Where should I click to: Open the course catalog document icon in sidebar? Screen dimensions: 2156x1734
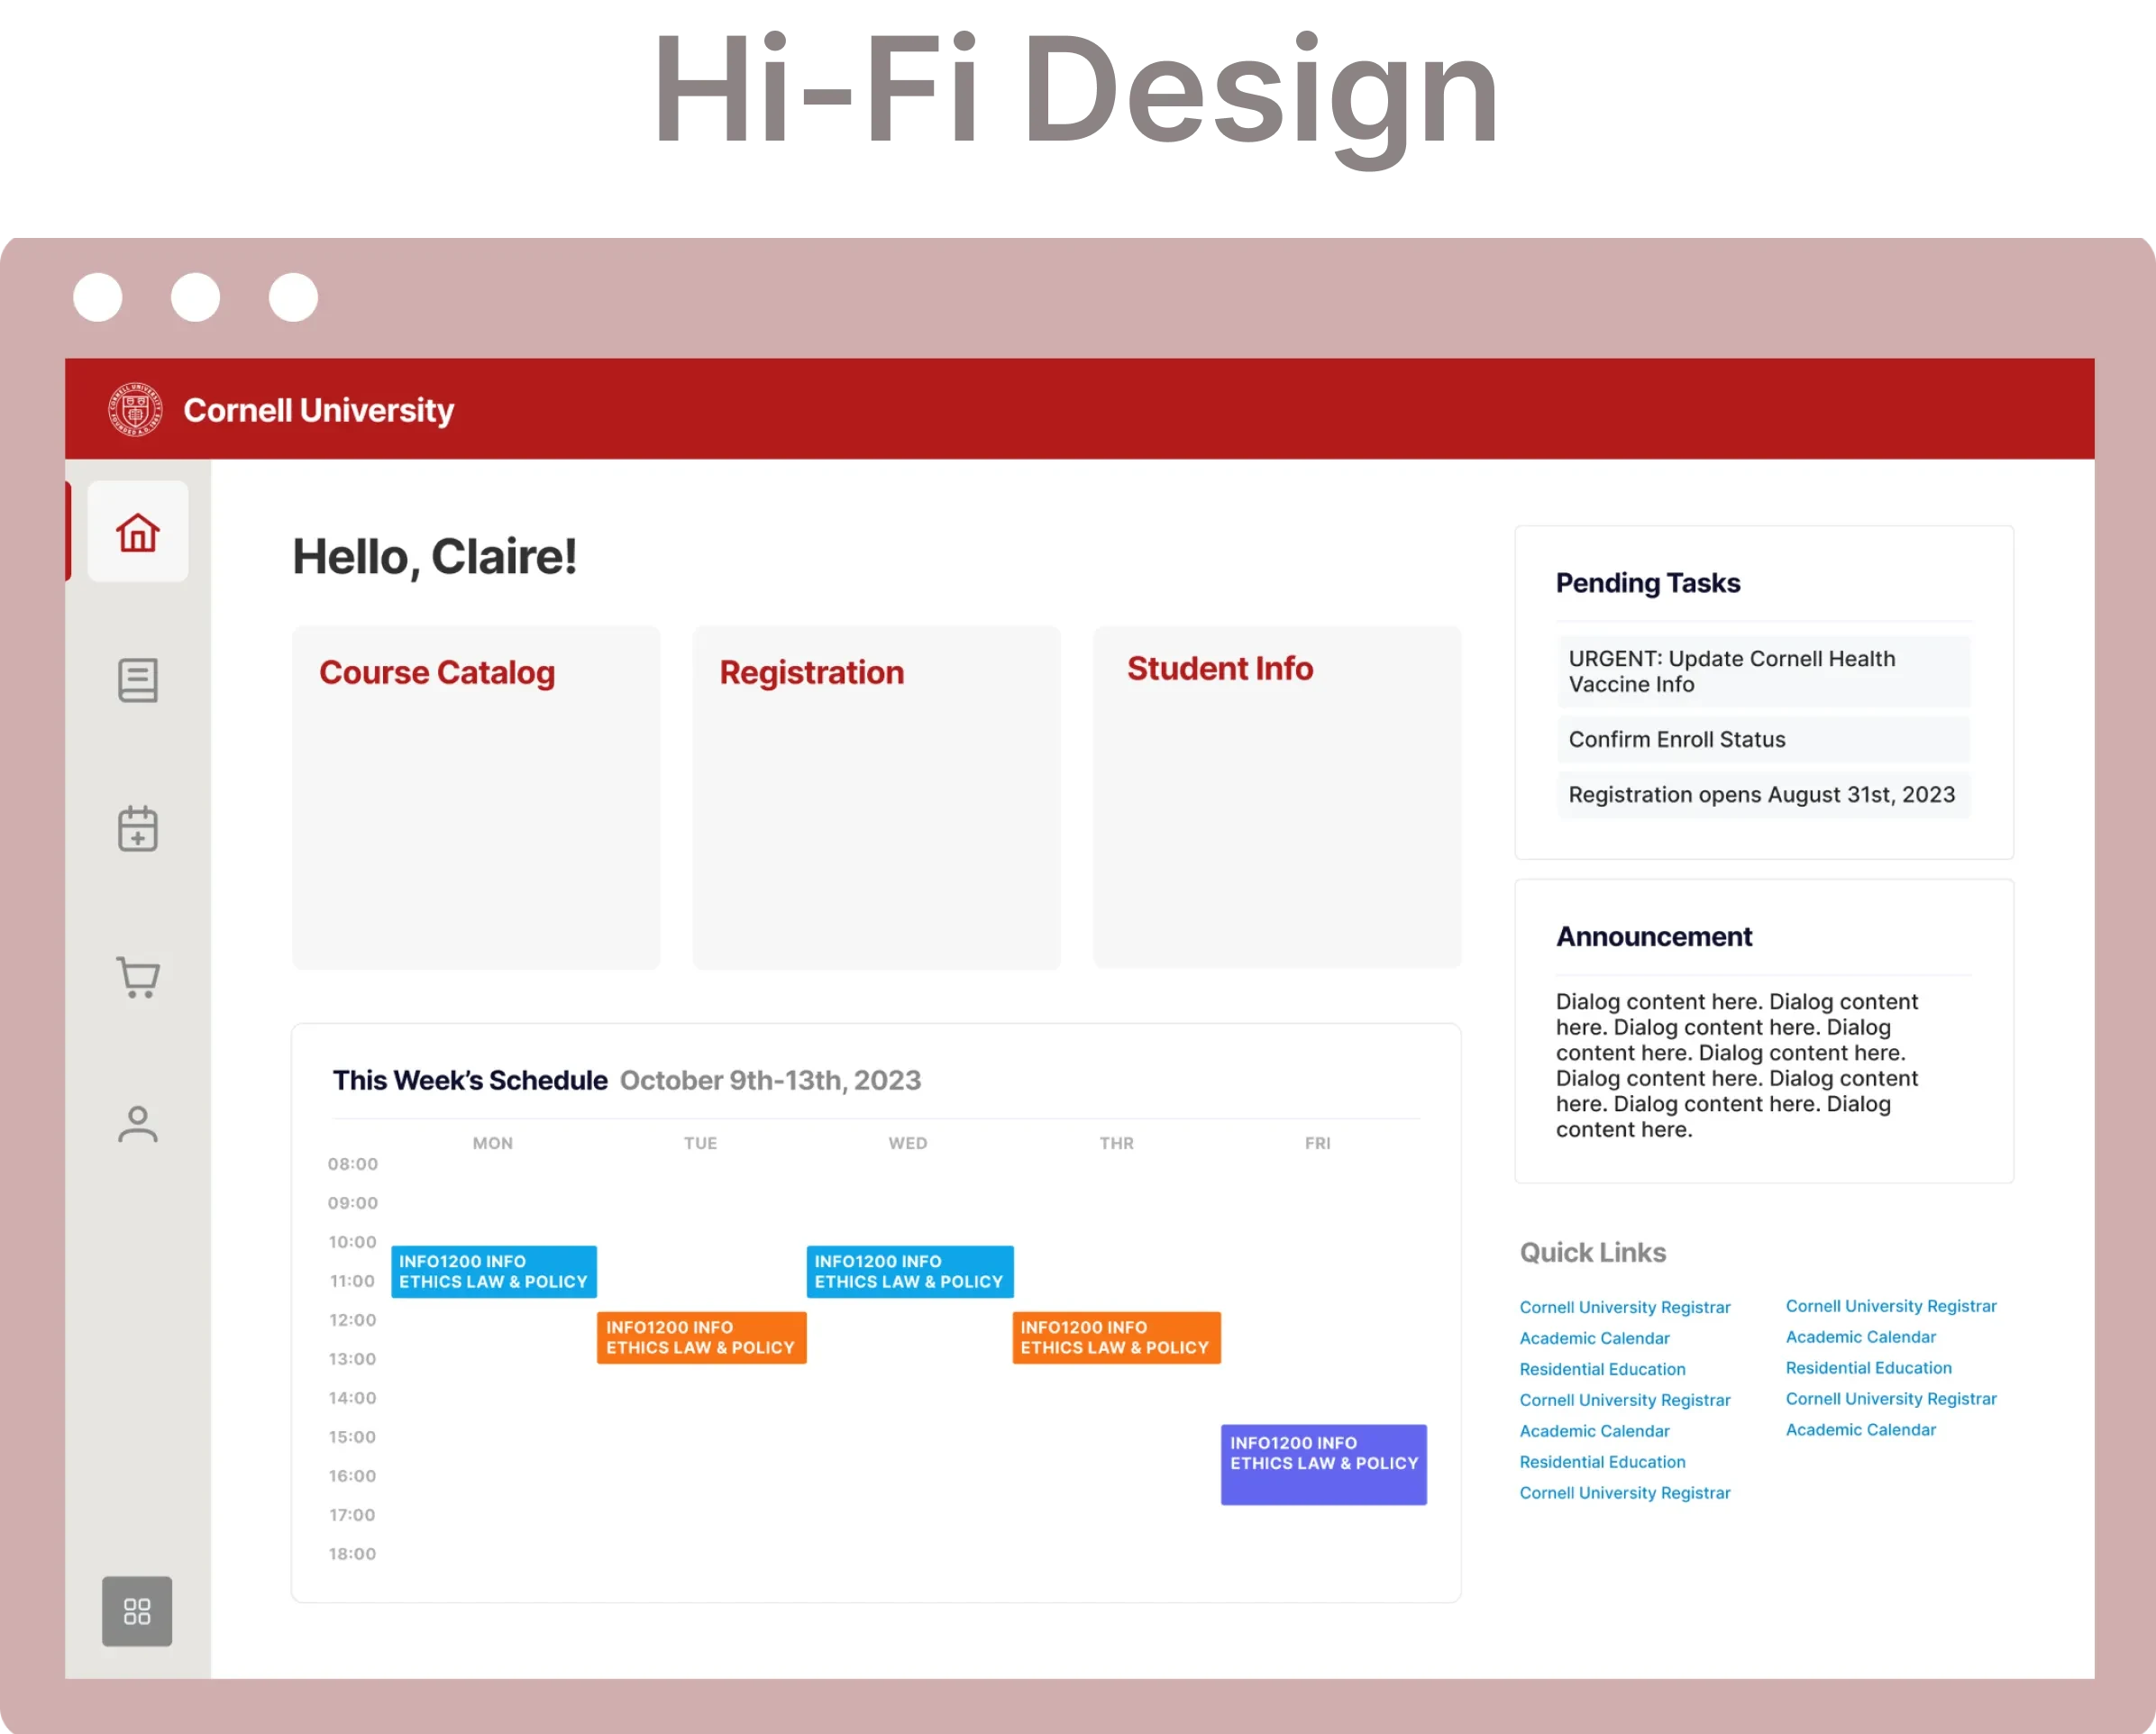[x=138, y=680]
